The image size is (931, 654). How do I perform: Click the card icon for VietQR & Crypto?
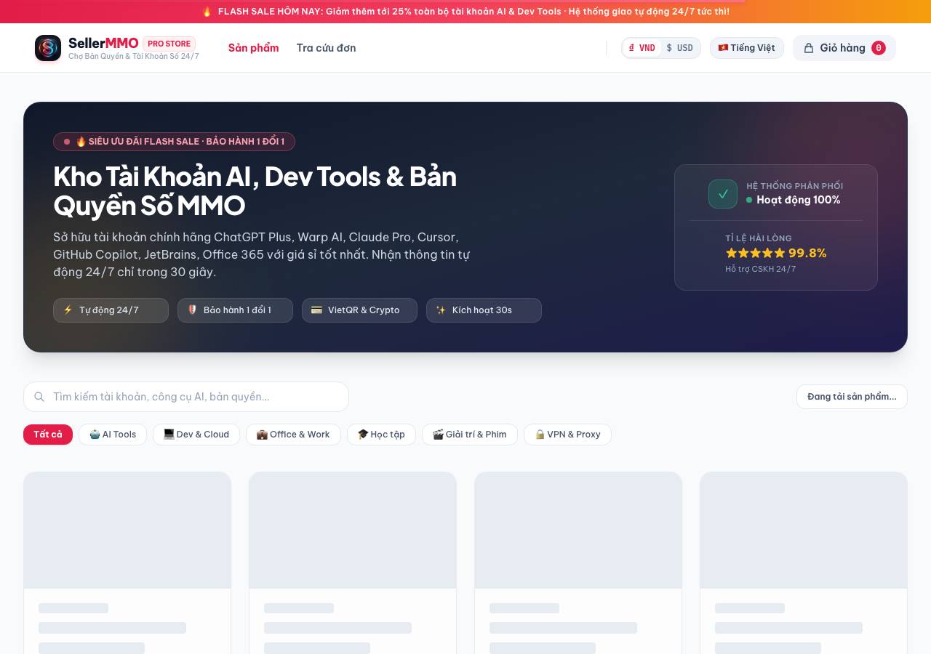coord(316,310)
